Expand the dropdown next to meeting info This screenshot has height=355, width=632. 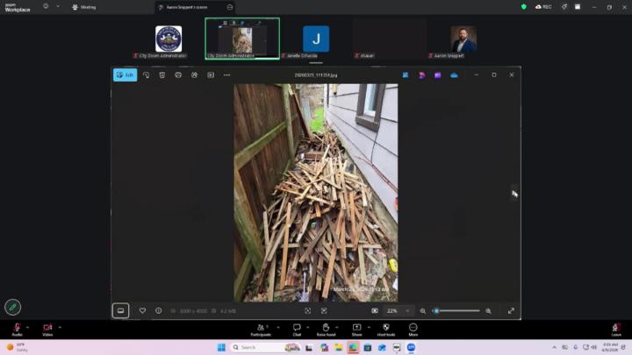pyautogui.click(x=58, y=6)
